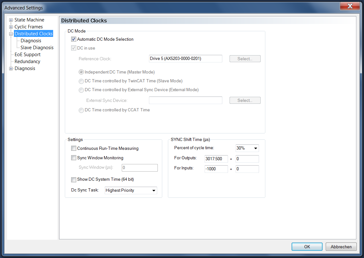Open Slave Diagnosis tree item

[x=37, y=48]
